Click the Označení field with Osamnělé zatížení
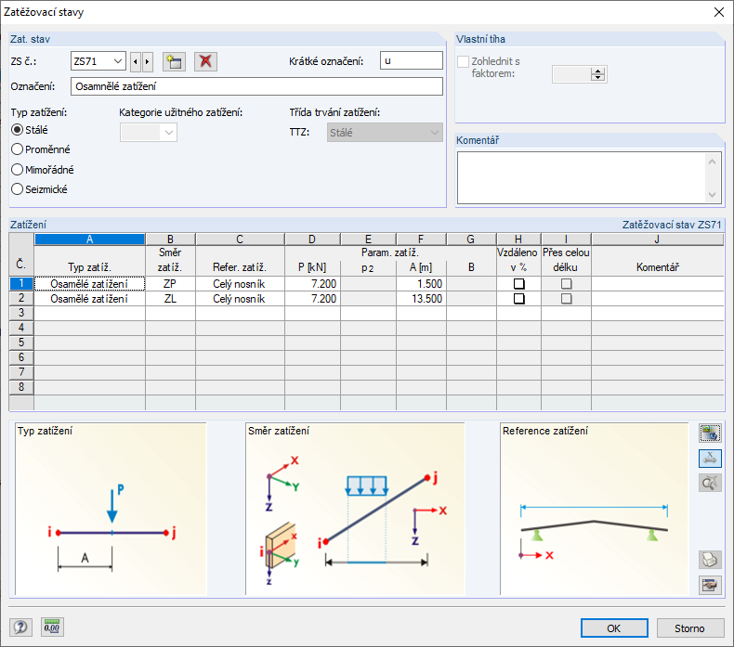Image resolution: width=734 pixels, height=647 pixels. pos(256,86)
